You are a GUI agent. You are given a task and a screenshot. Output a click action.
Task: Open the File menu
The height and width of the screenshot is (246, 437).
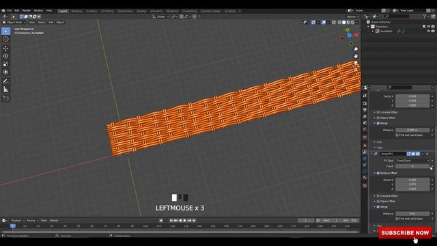(10, 11)
